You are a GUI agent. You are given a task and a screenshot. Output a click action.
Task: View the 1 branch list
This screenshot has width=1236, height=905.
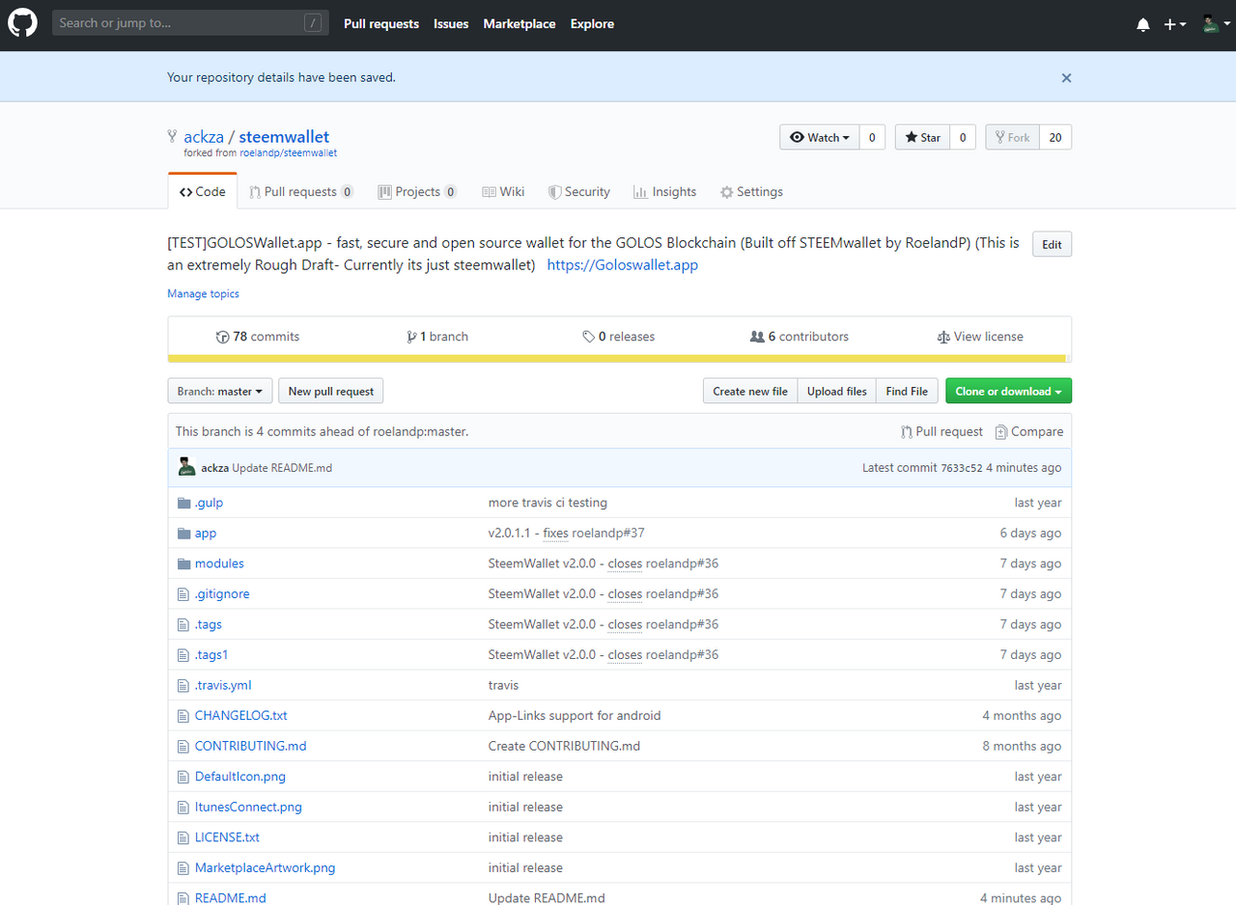437,337
